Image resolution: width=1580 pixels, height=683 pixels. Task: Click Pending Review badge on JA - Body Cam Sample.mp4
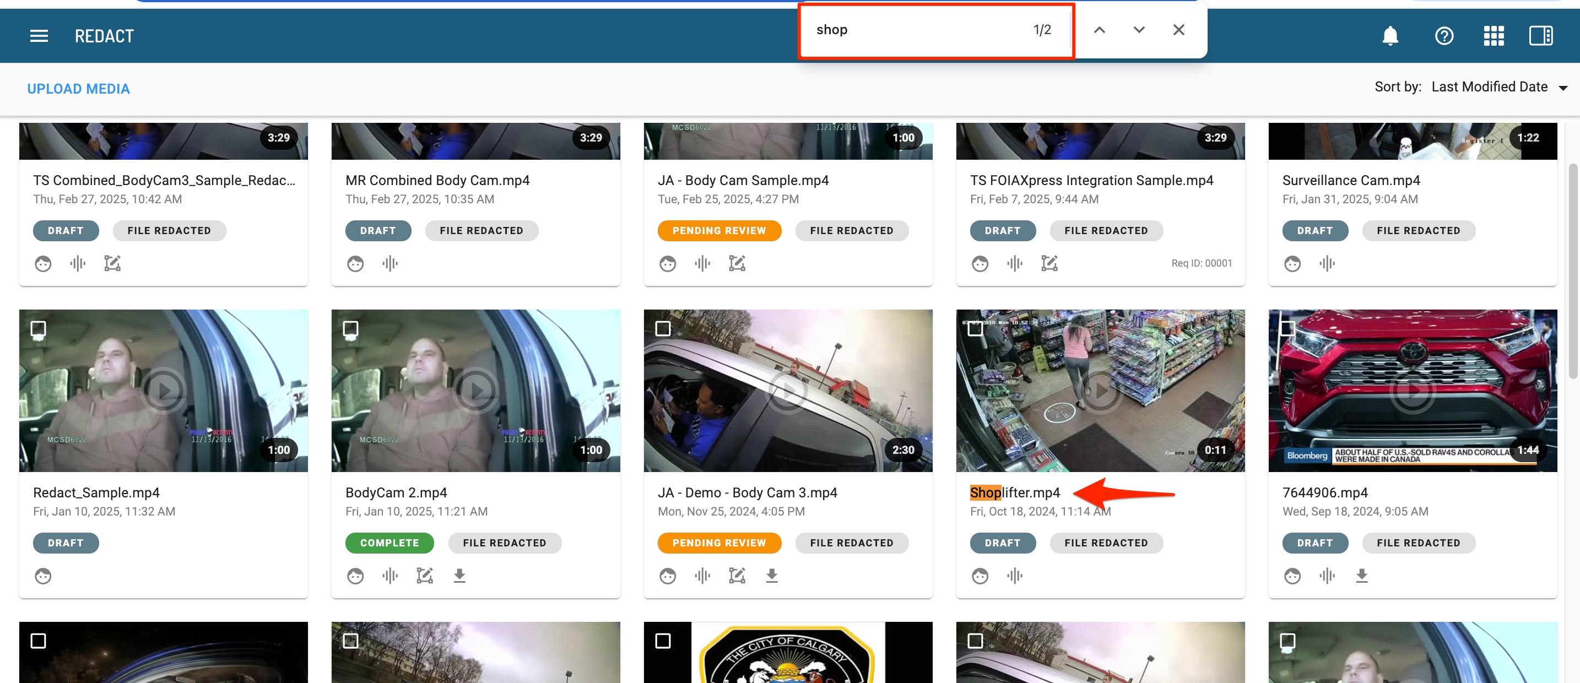719,231
